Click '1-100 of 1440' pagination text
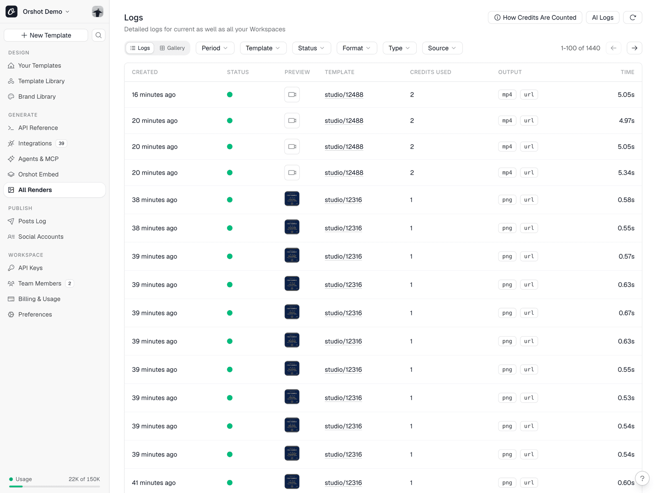The width and height of the screenshot is (657, 493). tap(581, 48)
